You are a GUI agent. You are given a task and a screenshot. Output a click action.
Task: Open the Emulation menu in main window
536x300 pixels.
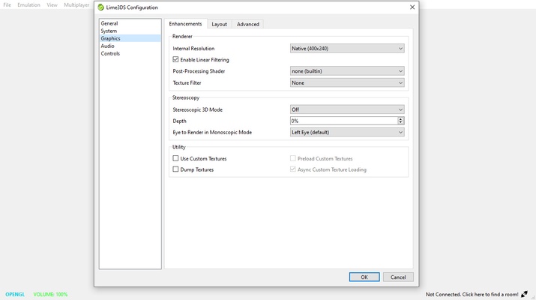[28, 4]
